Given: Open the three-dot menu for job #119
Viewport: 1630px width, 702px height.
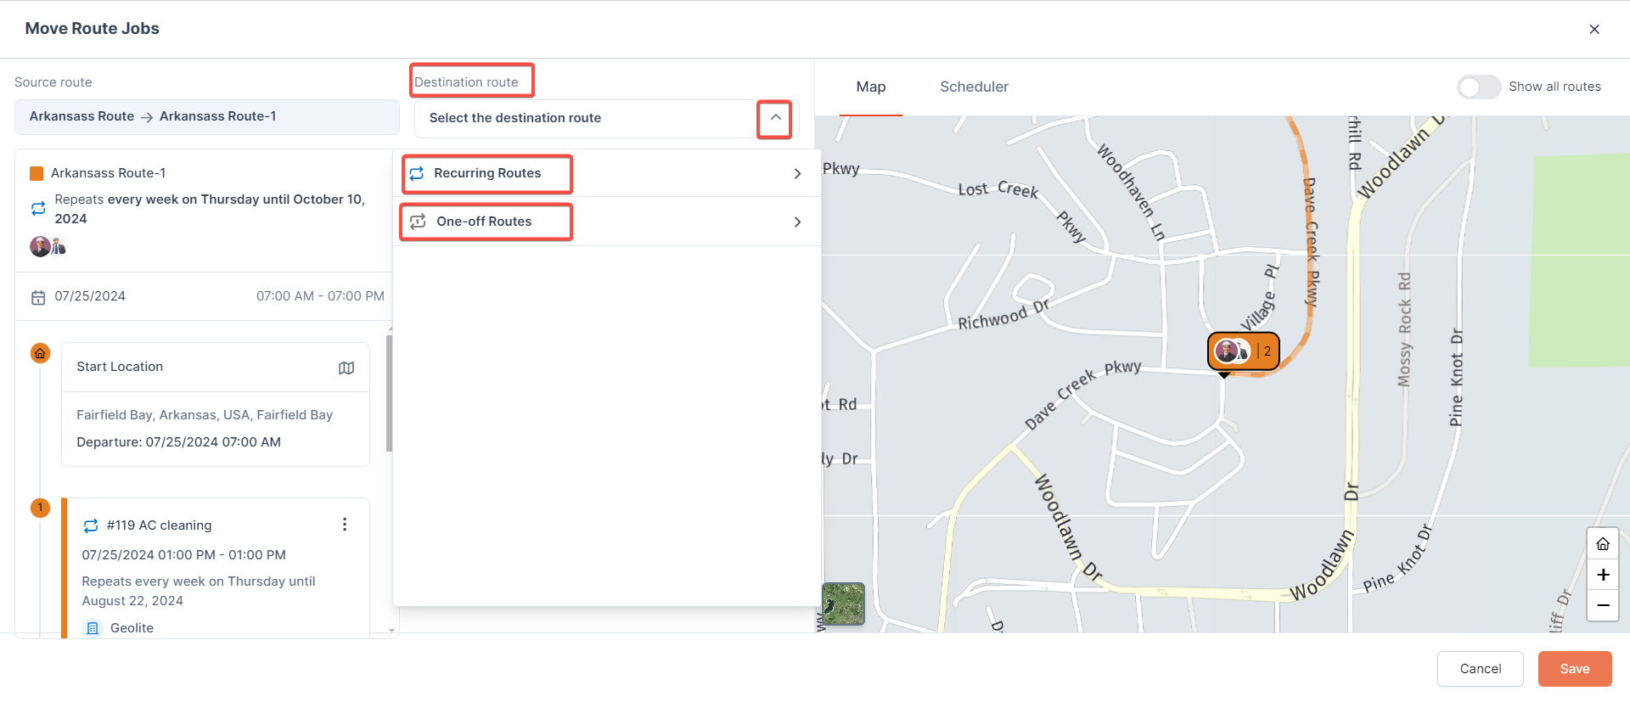Looking at the screenshot, I should pos(345,525).
